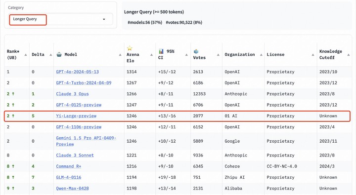Viewport: 356px width, 195px height.
Task: Click the robot icon in the Model header
Action: 59,54
